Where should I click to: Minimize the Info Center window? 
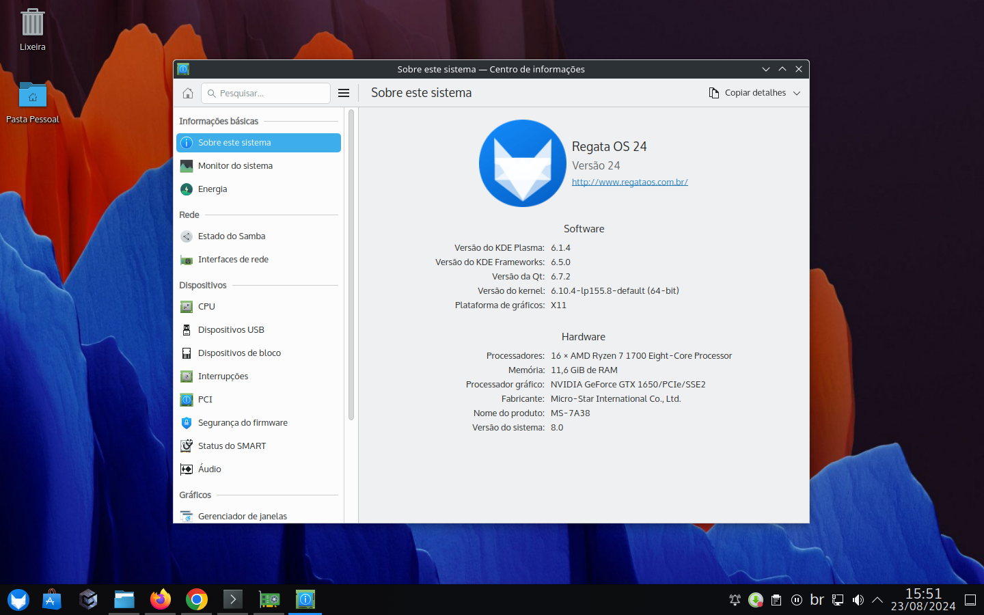pyautogui.click(x=766, y=69)
